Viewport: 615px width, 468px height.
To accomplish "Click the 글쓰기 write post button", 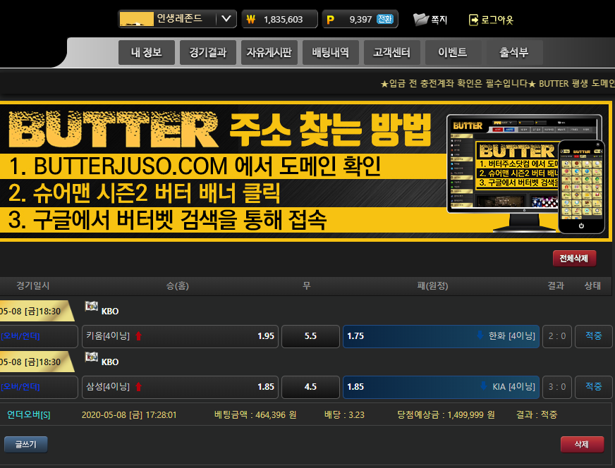I will click(25, 444).
